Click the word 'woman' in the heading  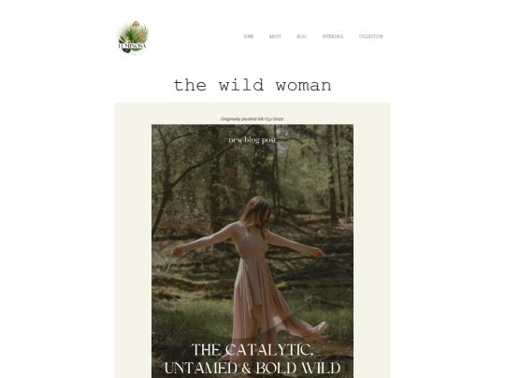303,86
